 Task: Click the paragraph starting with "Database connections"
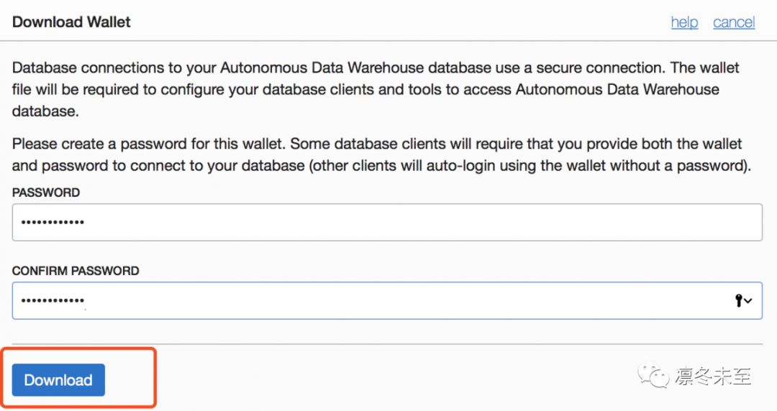[x=376, y=90]
